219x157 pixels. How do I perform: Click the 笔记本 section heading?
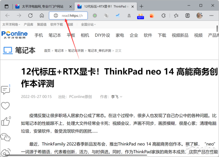tap(25, 50)
